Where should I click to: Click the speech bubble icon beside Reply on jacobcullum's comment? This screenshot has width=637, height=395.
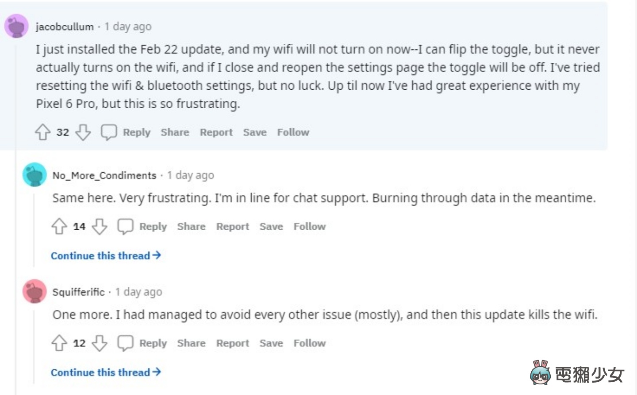point(108,132)
